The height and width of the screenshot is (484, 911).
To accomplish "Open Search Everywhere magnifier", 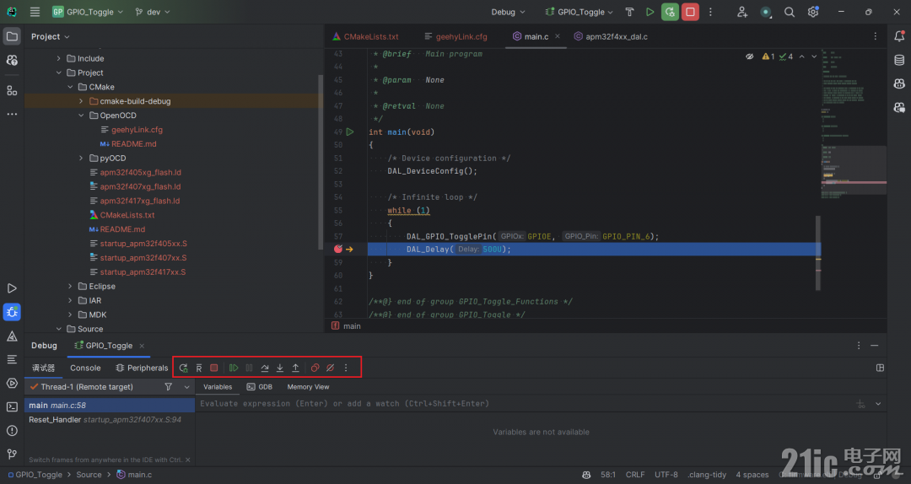I will click(789, 12).
